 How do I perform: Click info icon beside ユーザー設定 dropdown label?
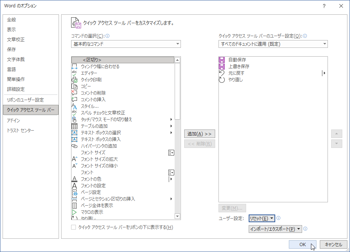305,36
